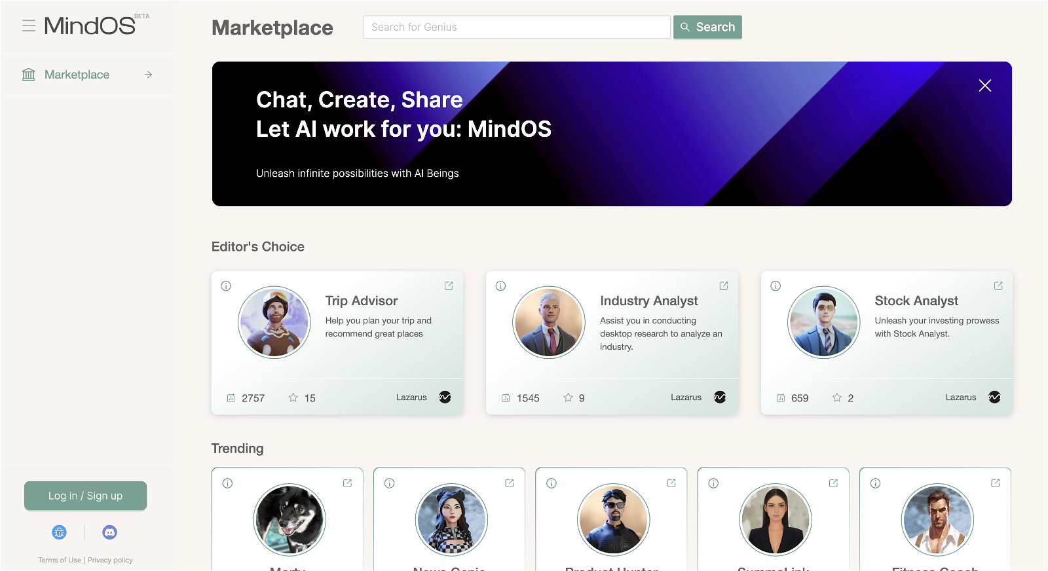Click Log in / Sign up button
The image size is (1048, 571).
pyautogui.click(x=85, y=496)
